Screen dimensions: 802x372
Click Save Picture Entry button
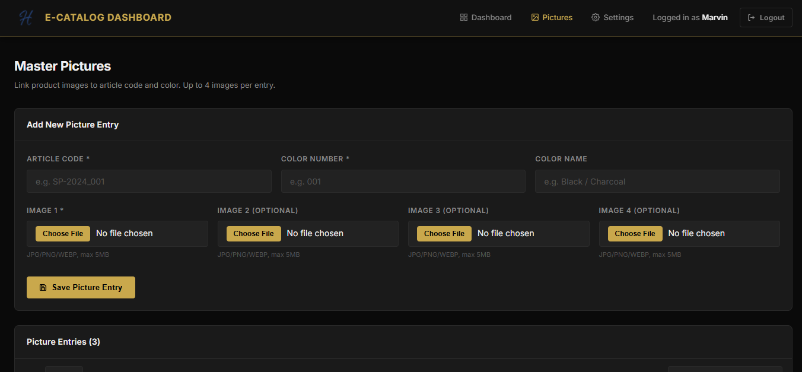coord(81,288)
